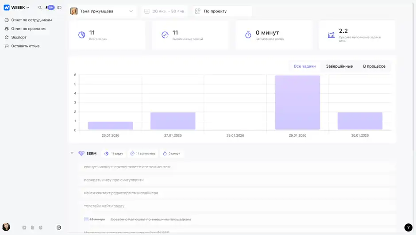The height and width of the screenshot is (235, 416).
Task: Switch to the Все задачи tab
Action: click(x=304, y=66)
